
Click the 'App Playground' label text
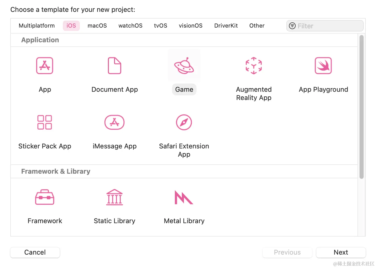tap(323, 89)
